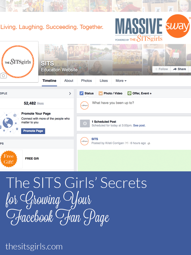Image resolution: width=191 pixels, height=255 pixels.
Task: Click the SITS avatar beside status box
Action: tap(85, 105)
